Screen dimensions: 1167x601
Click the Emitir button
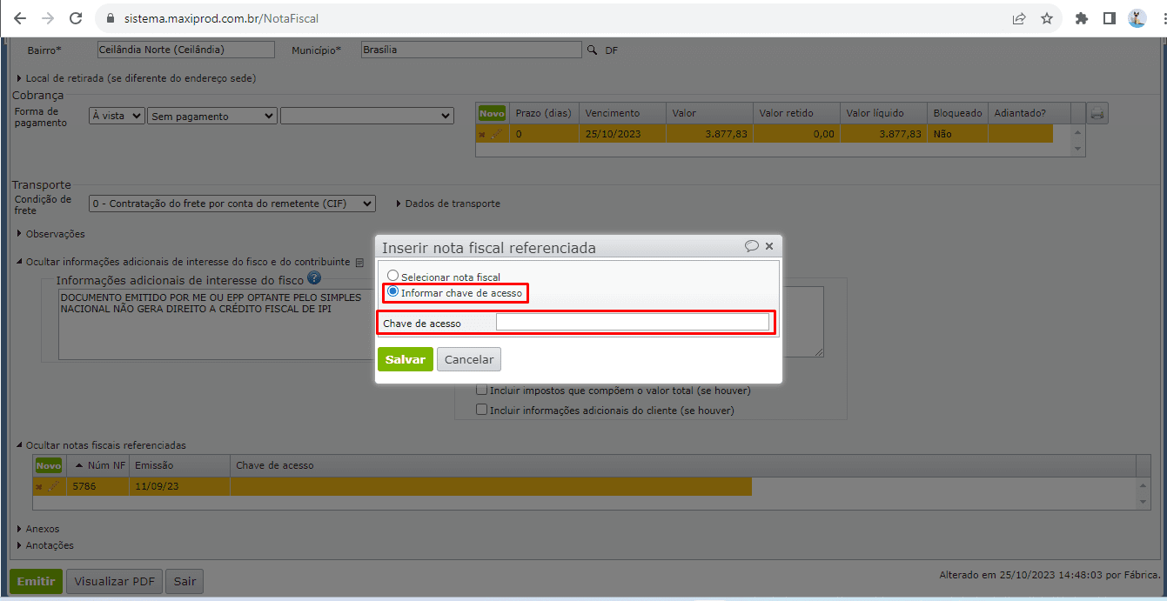36,582
